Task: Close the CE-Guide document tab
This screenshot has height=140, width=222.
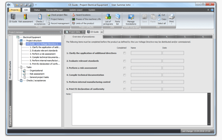Action: pos(102,32)
